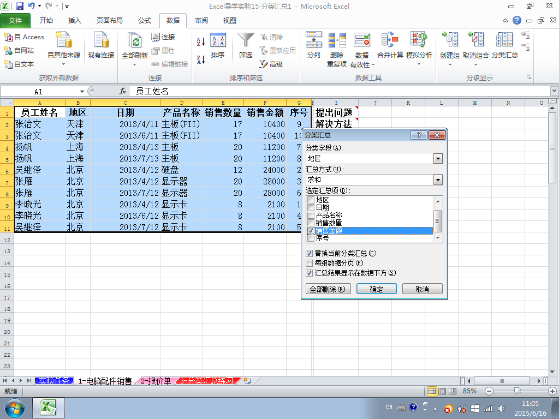Viewport: 559px width, 419px height.
Task: Open the 汇总方式 dropdown showing 求和
Action: coord(438,180)
